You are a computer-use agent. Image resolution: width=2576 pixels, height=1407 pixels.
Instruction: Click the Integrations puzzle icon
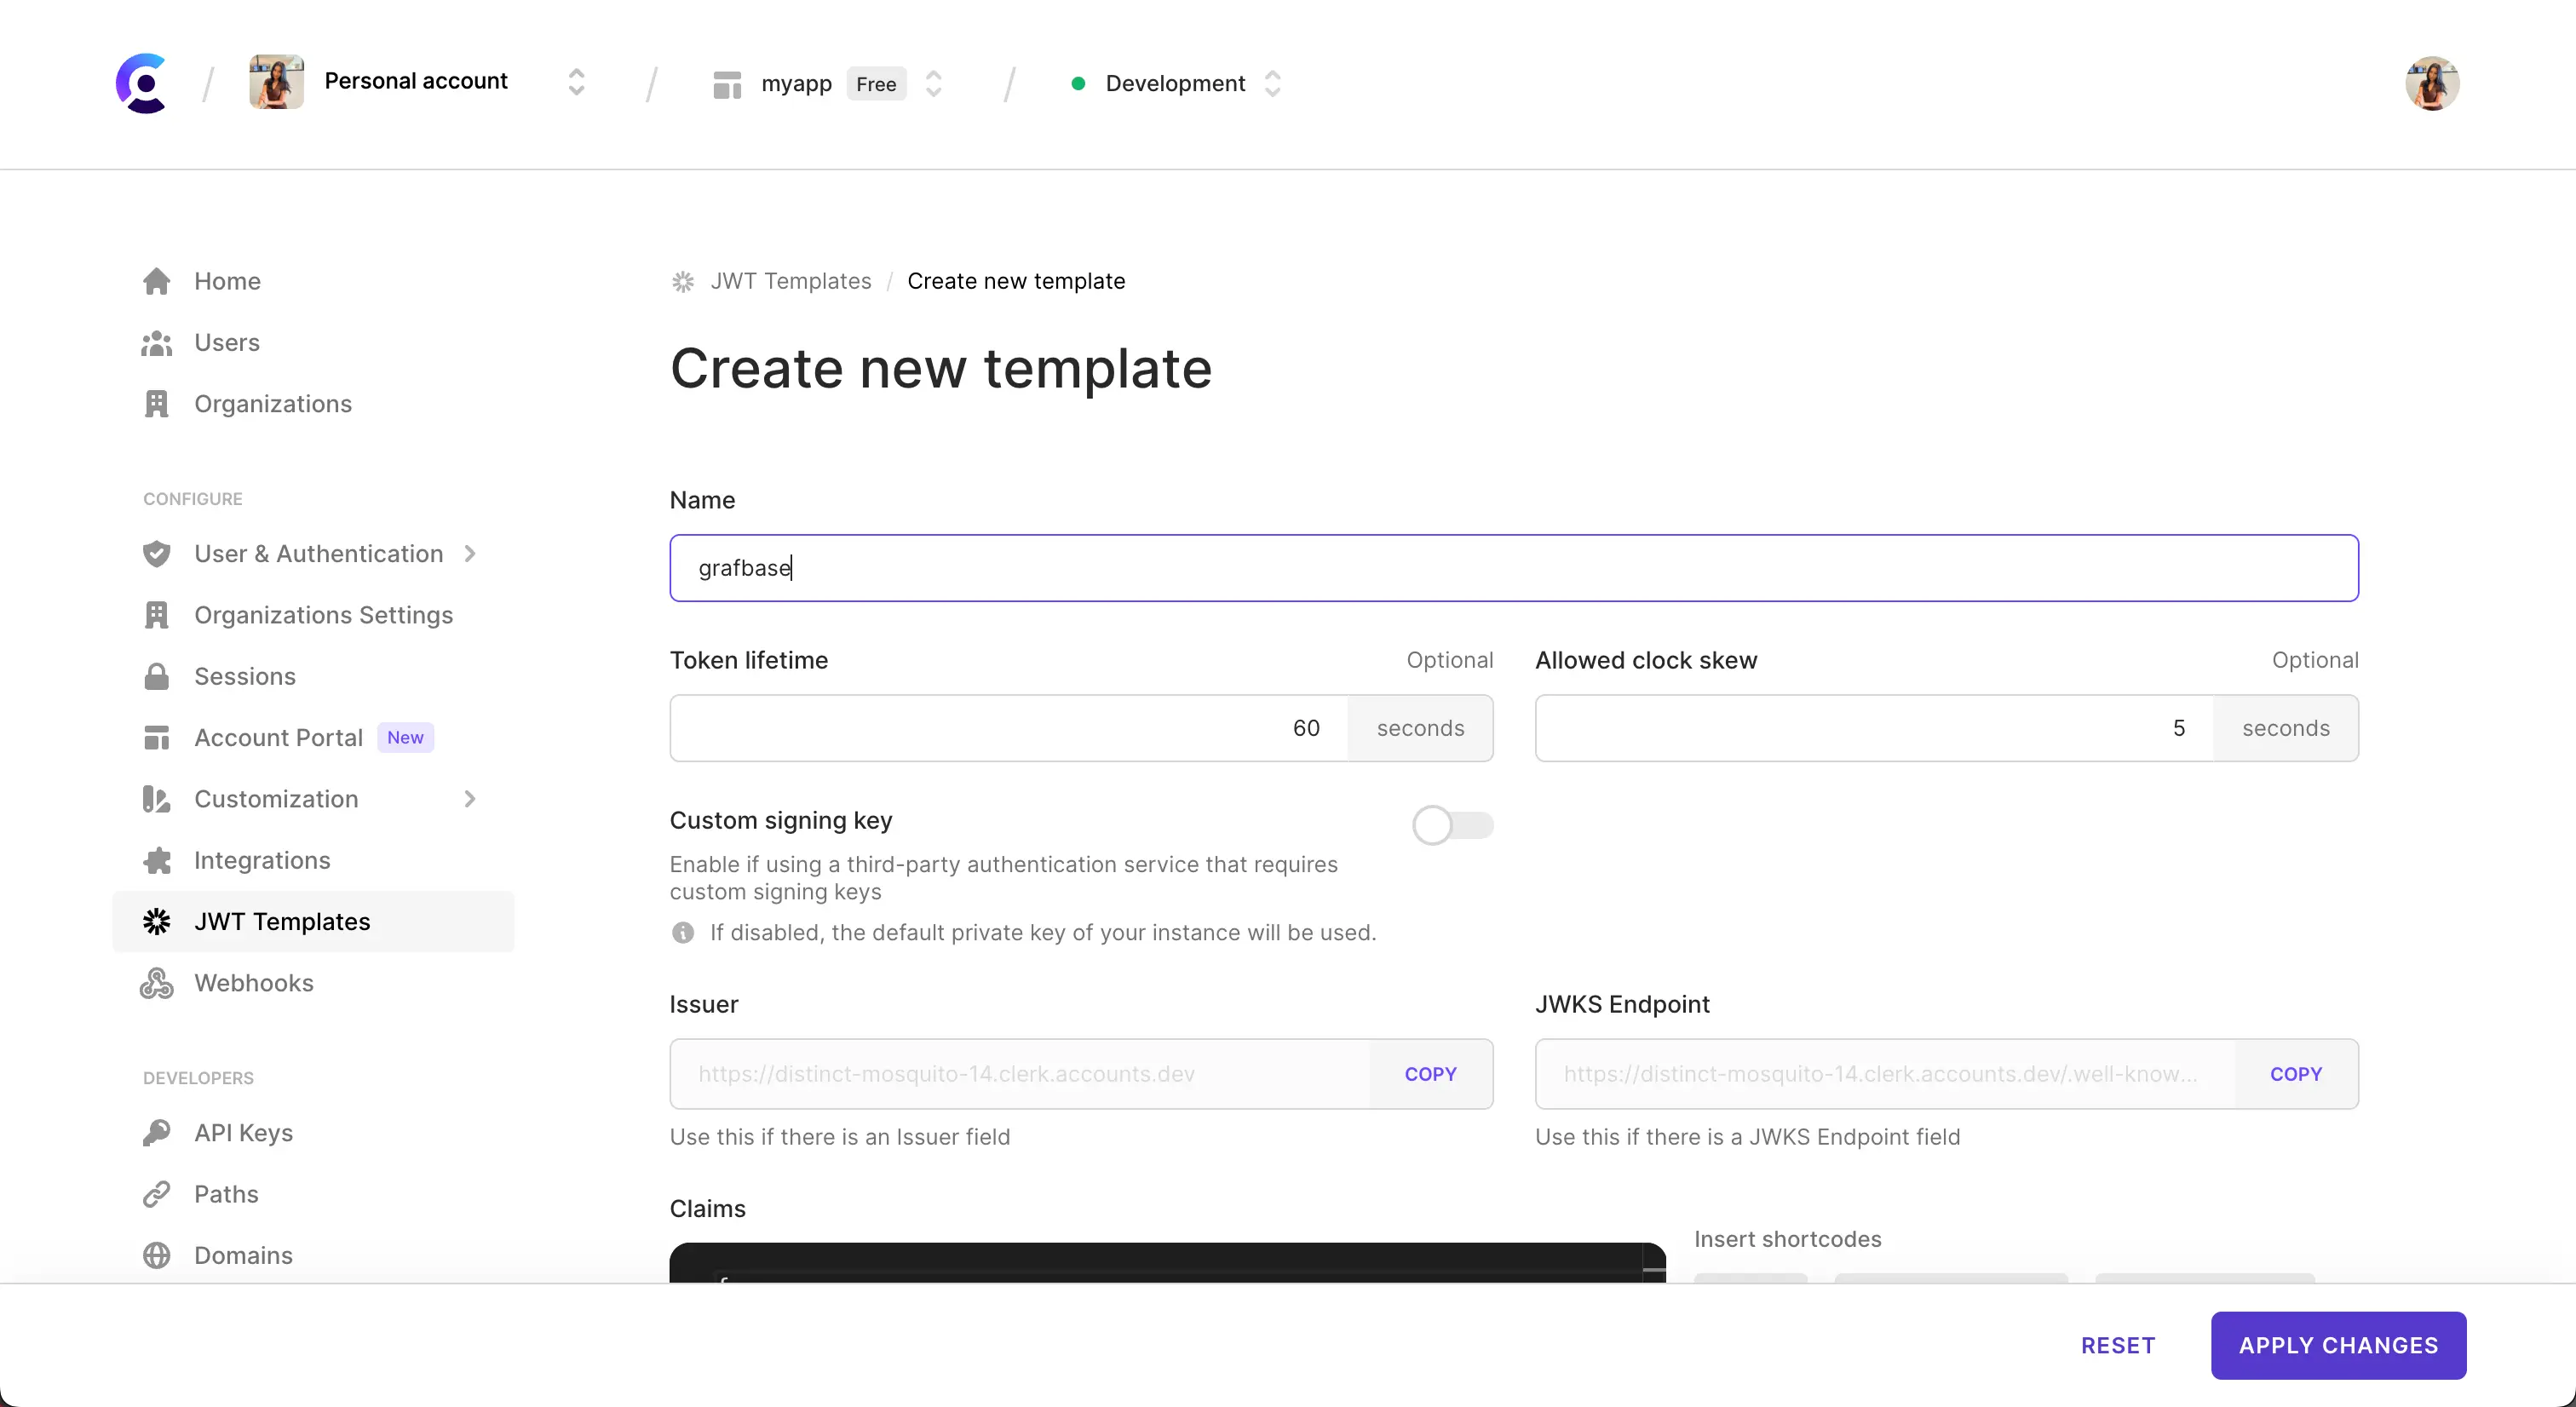click(x=157, y=860)
